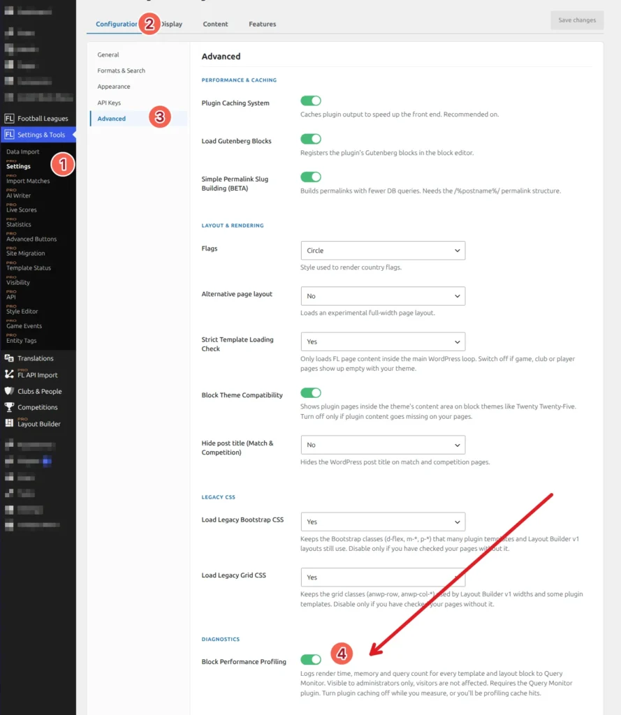Image resolution: width=621 pixels, height=715 pixels.
Task: Open Site Migration submenu link
Action: [x=26, y=253]
